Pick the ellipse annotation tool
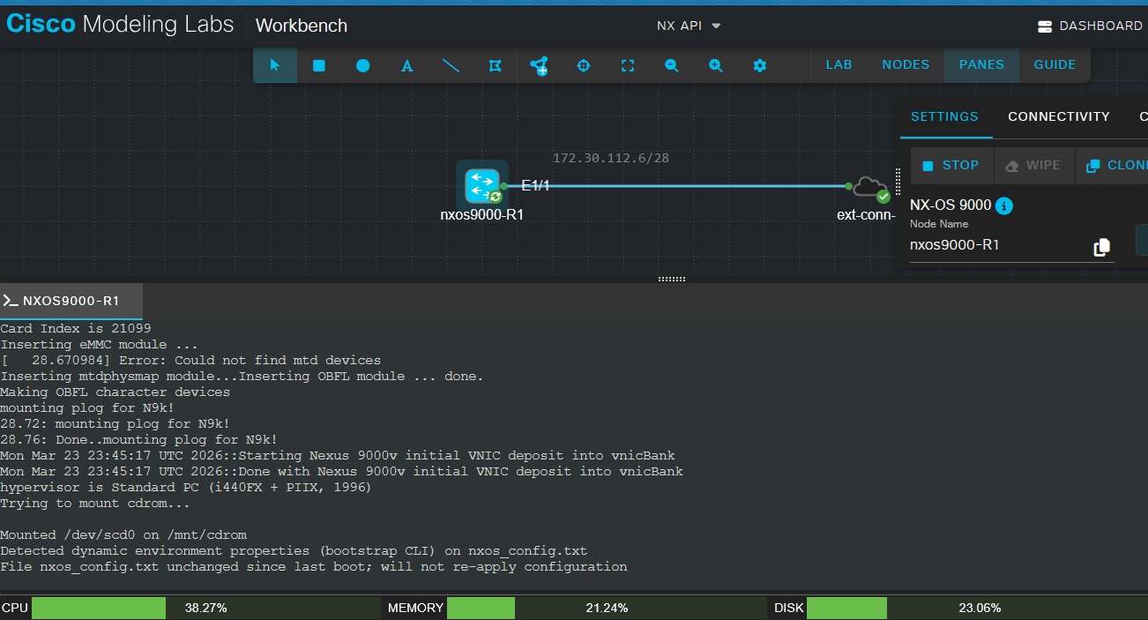The image size is (1148, 620). pos(363,65)
